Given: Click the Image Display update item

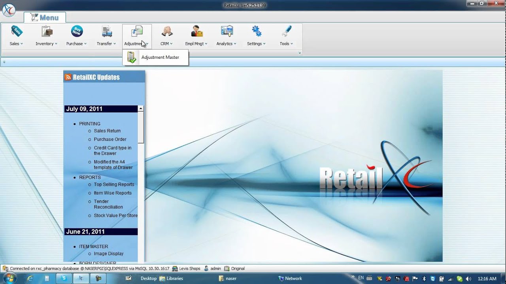Looking at the screenshot, I should 109,254.
